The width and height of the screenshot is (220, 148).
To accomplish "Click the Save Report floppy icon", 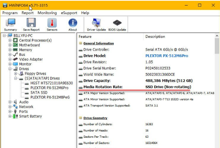I will pyautogui.click(x=31, y=22).
